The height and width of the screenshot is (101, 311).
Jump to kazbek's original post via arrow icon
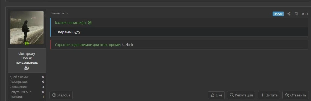90,23
